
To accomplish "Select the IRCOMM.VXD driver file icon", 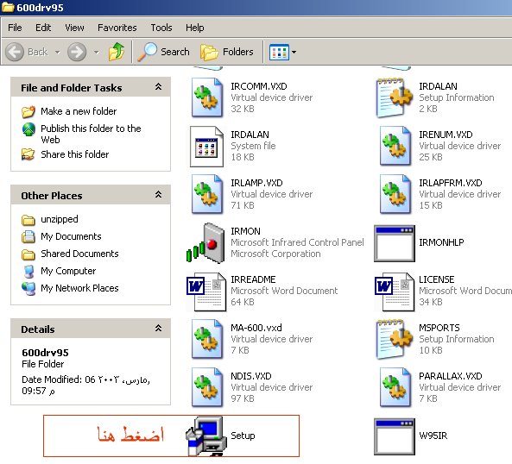I will [207, 97].
